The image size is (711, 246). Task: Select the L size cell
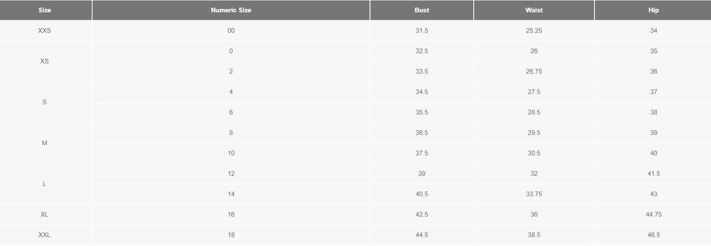45,184
